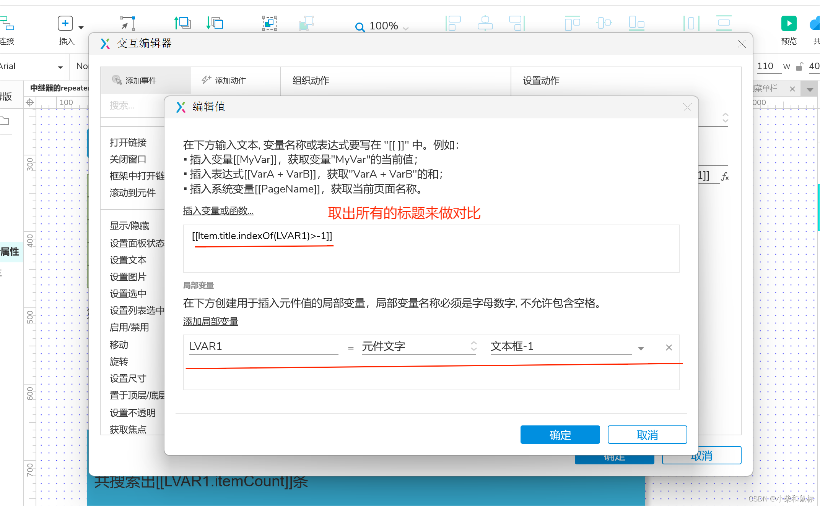Open the zoom 100% dropdown
The image size is (820, 506).
406,28
